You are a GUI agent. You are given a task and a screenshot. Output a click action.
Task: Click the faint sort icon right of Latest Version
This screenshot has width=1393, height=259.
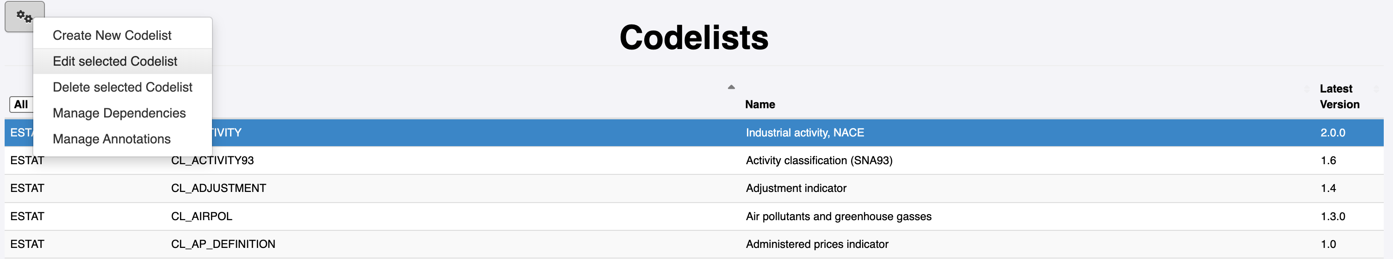[x=1377, y=89]
